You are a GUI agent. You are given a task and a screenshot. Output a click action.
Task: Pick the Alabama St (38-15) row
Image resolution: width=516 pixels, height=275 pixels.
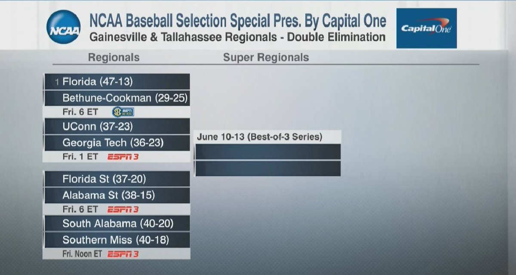click(x=117, y=195)
